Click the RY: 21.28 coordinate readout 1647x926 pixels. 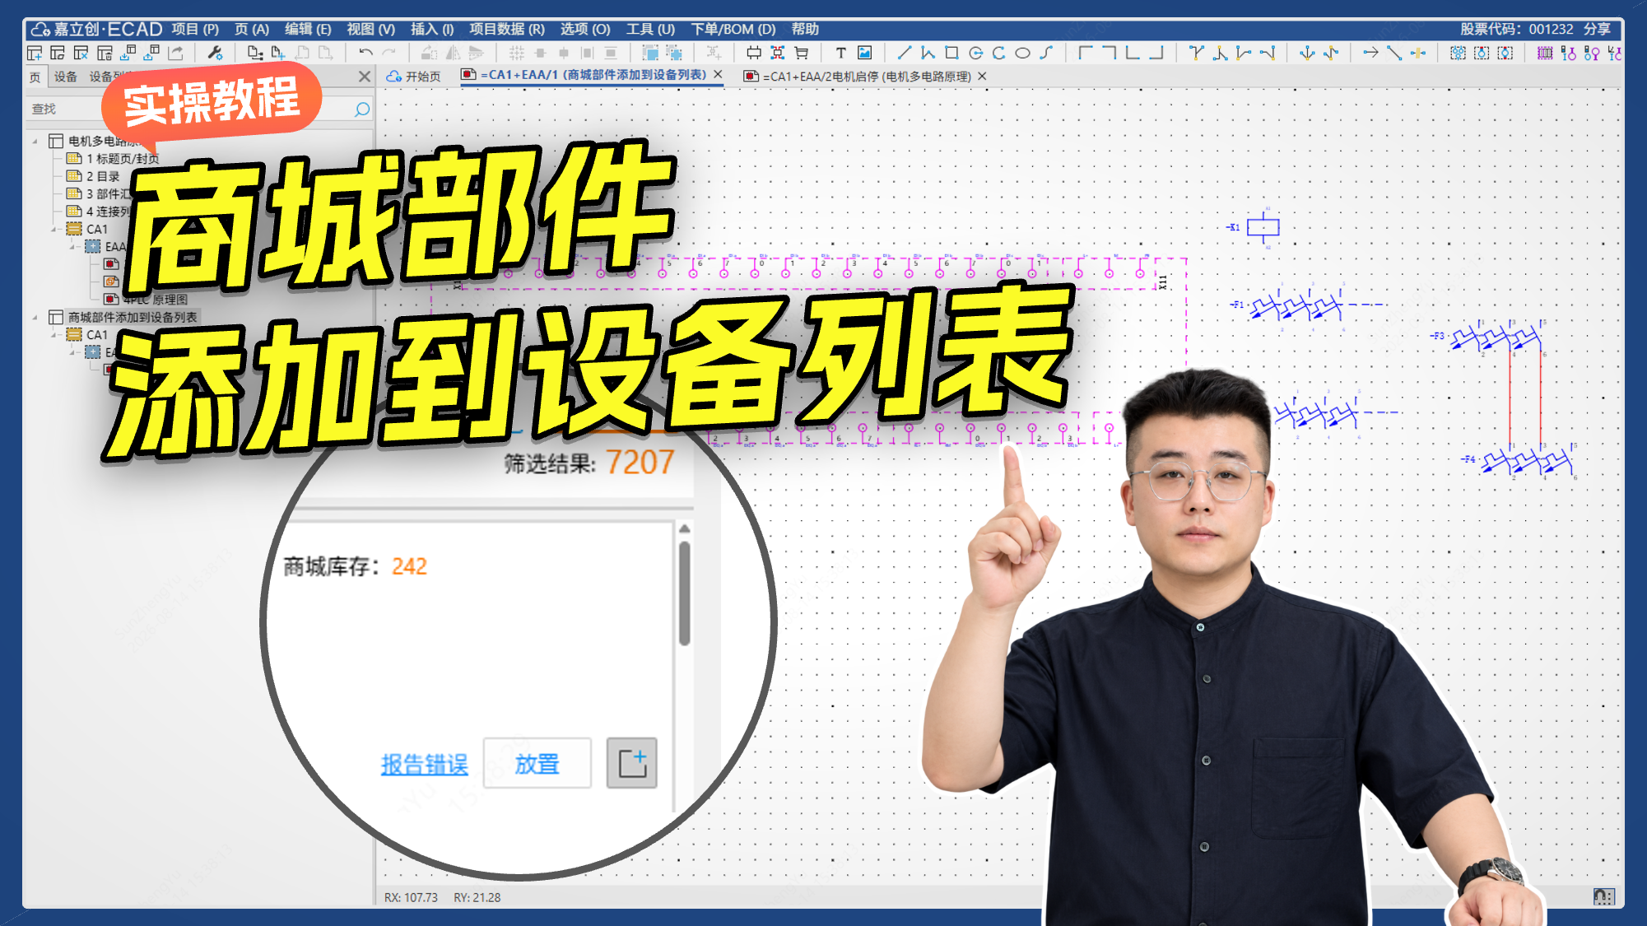click(x=477, y=897)
